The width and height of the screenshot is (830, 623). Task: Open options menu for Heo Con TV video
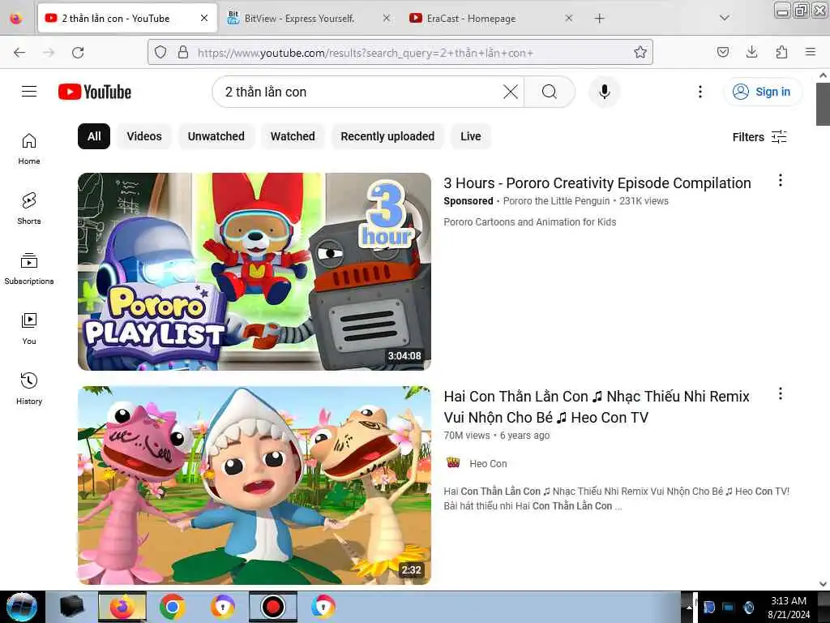click(x=781, y=393)
